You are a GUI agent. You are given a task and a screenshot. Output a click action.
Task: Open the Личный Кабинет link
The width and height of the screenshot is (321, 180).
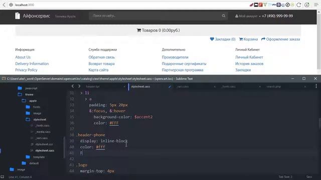[249, 57]
